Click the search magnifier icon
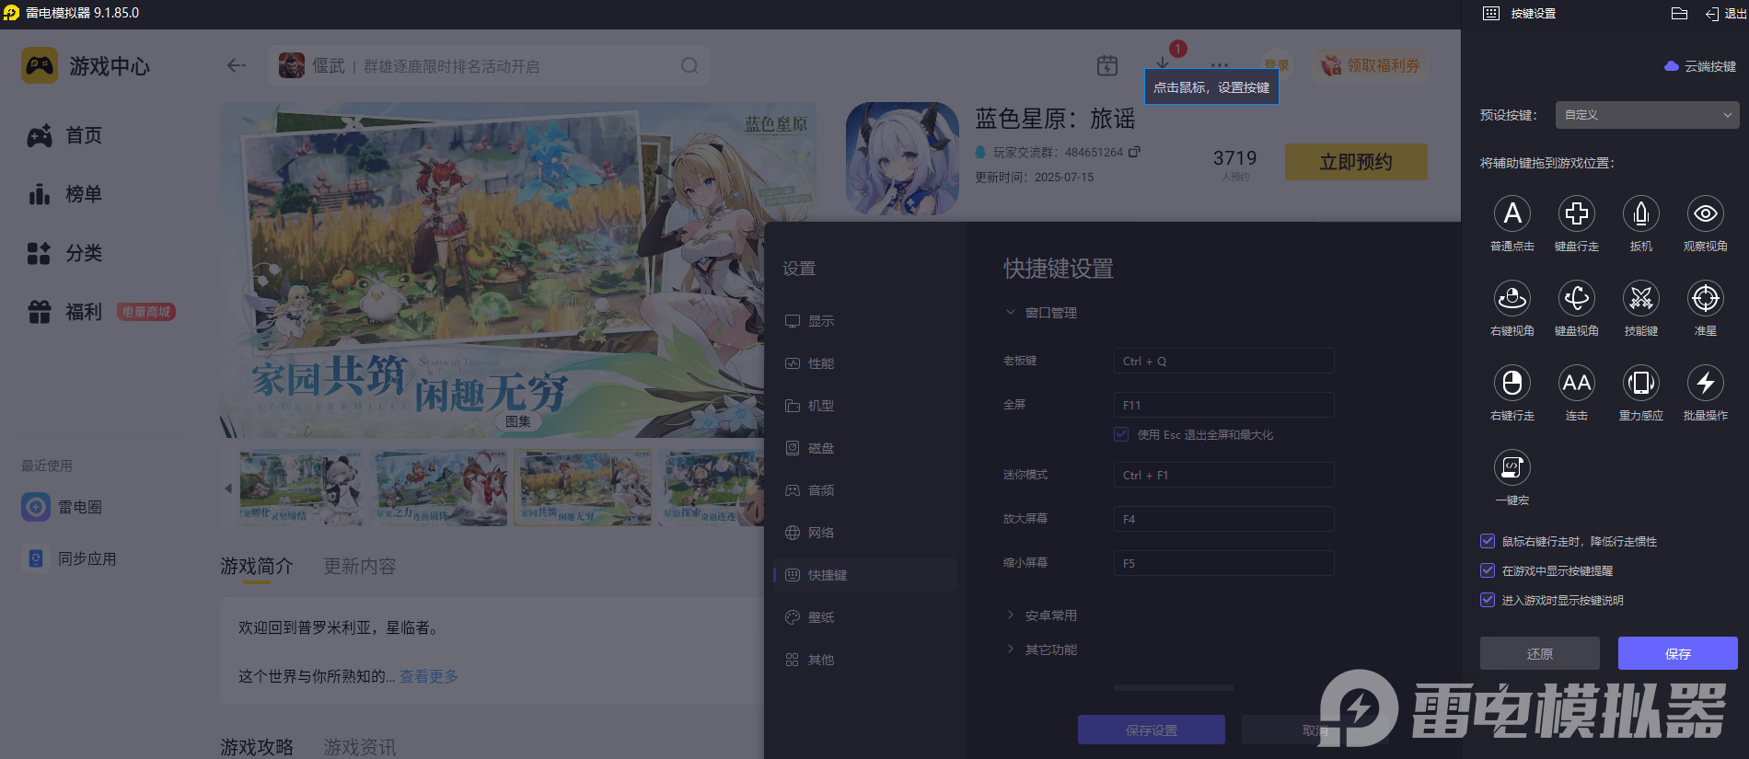The height and width of the screenshot is (759, 1749). tap(689, 66)
